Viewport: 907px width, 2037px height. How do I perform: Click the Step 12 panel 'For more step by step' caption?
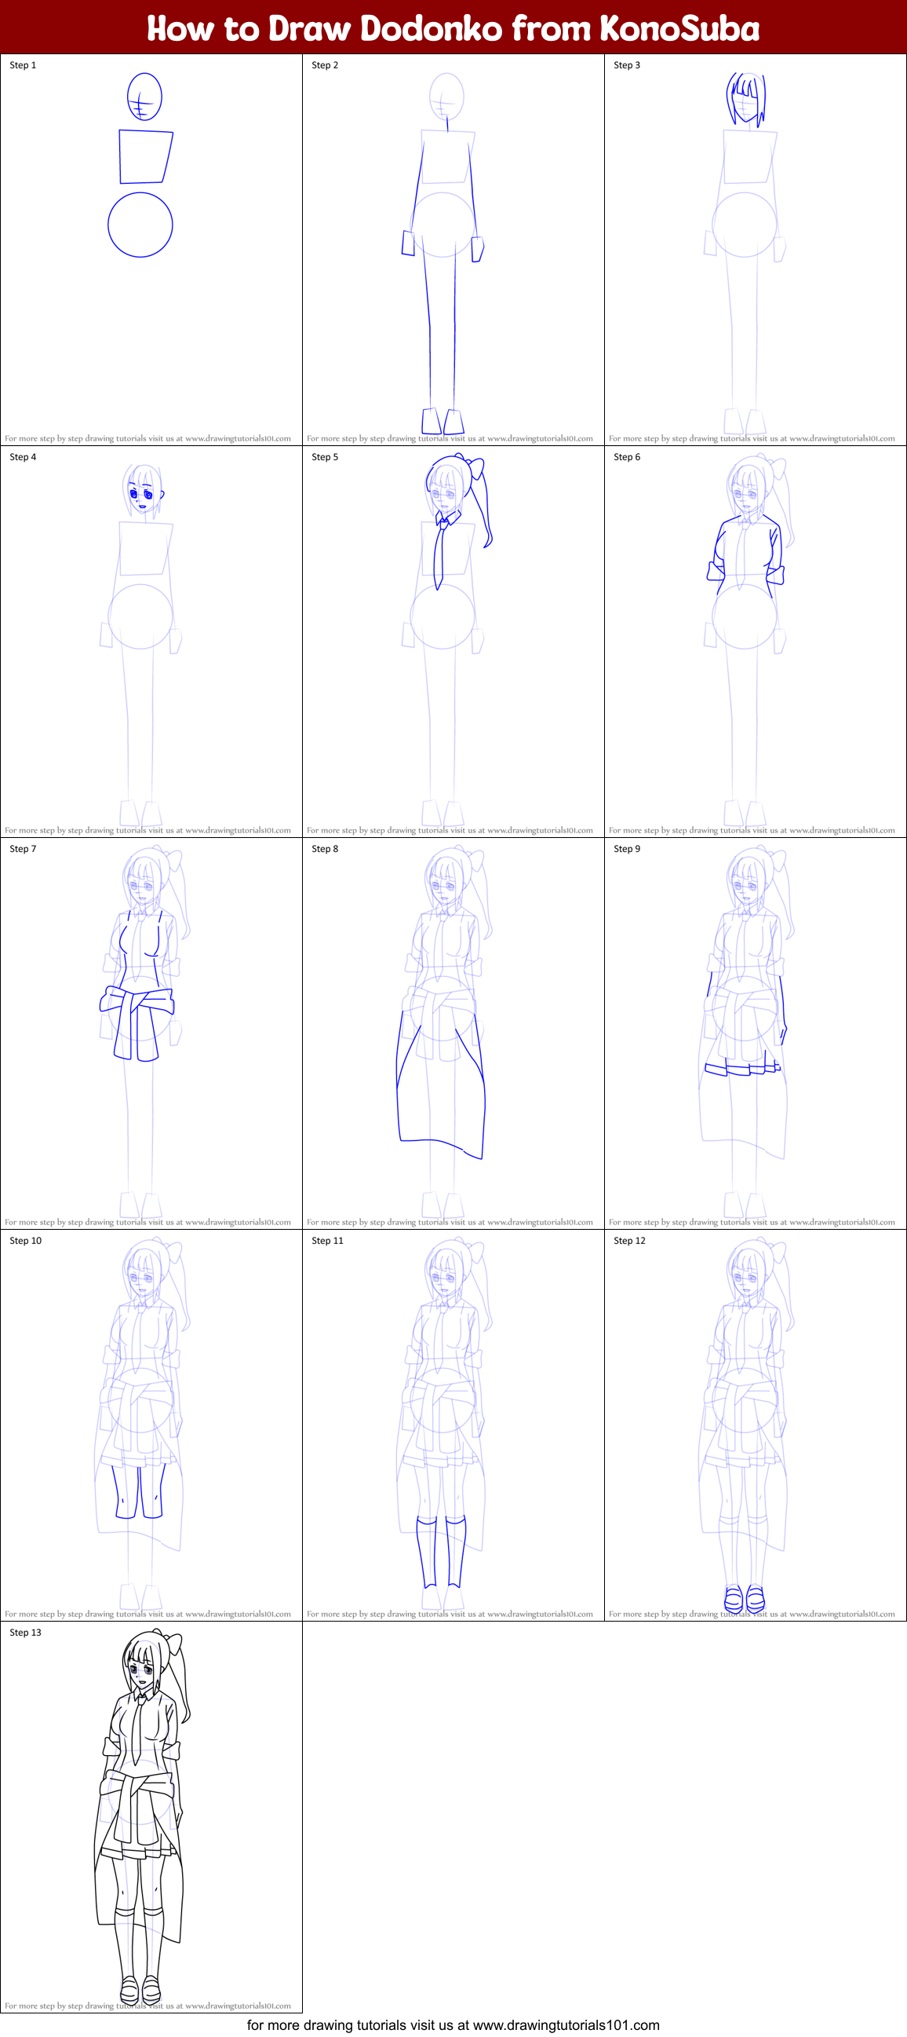tap(752, 1614)
